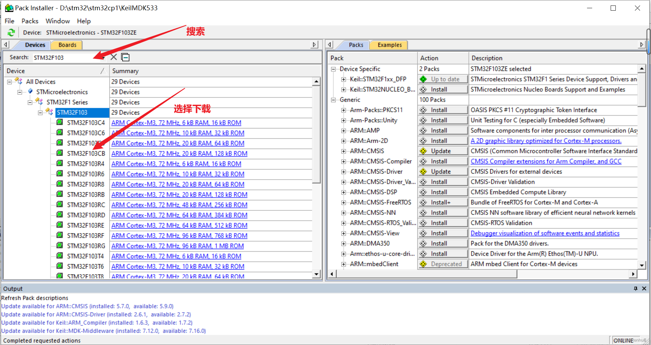Click the STM32F103RC chip icon
The width and height of the screenshot is (651, 345).
coord(60,204)
